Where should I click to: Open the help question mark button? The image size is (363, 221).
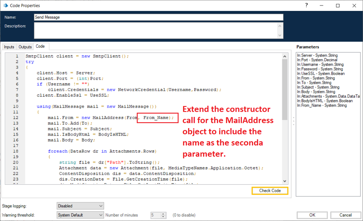[x=306, y=5]
